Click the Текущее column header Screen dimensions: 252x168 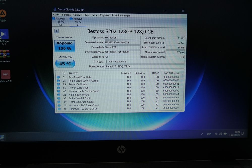pyautogui.click(x=126, y=73)
